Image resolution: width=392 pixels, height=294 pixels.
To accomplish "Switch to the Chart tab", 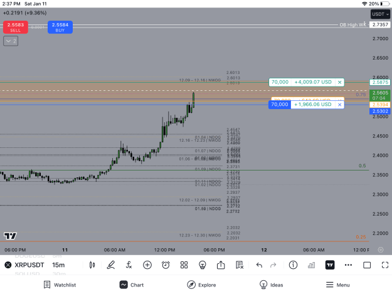I will point(132,285).
